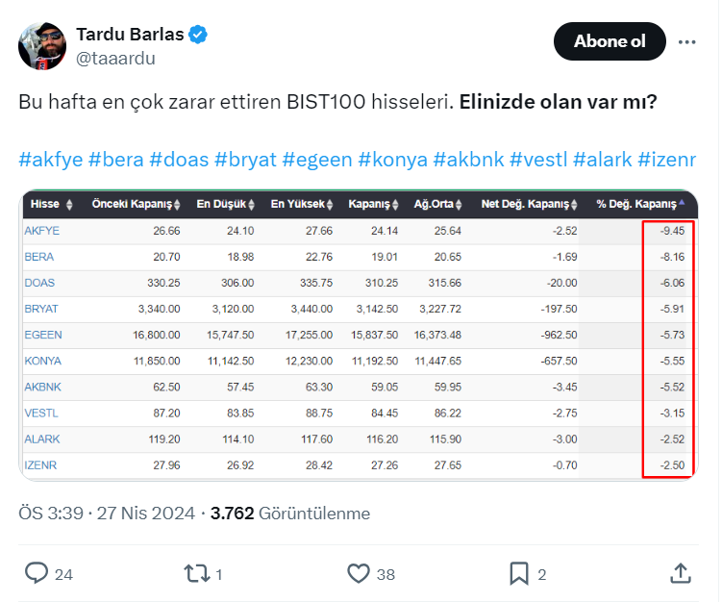Image resolution: width=722 pixels, height=602 pixels.
Task: Like the tweet with heart icon
Action: tap(359, 573)
